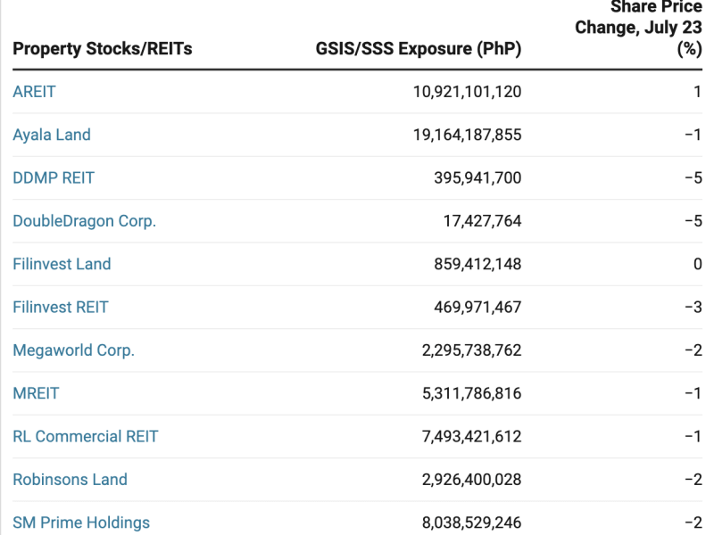
Task: Sort by GSIS/SSS Exposure column header
Action: pos(418,49)
